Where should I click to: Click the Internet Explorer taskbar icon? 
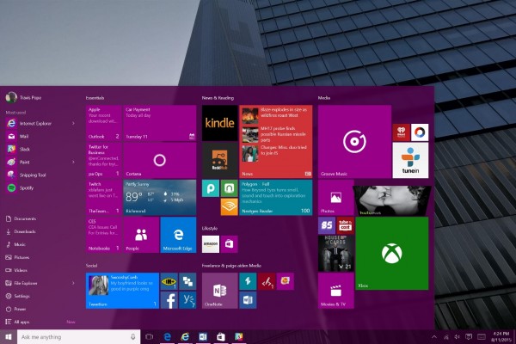pos(185,337)
